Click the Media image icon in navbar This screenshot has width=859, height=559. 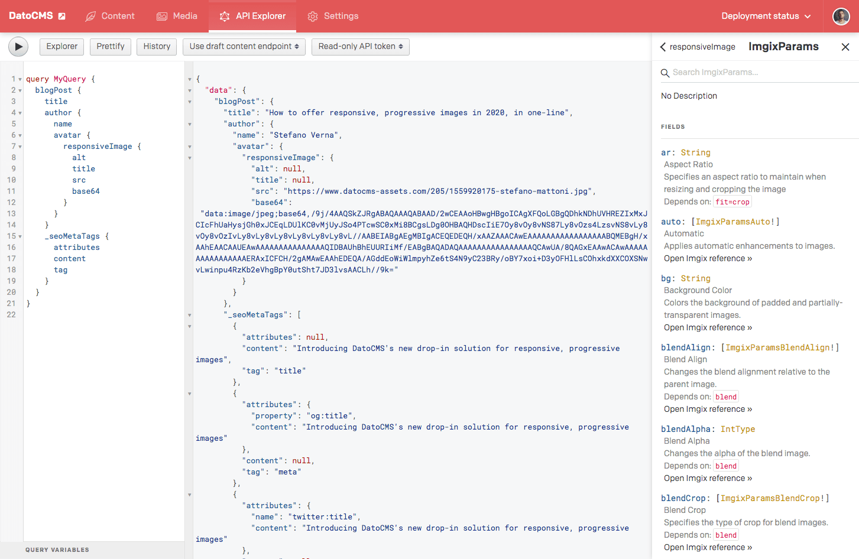click(162, 17)
